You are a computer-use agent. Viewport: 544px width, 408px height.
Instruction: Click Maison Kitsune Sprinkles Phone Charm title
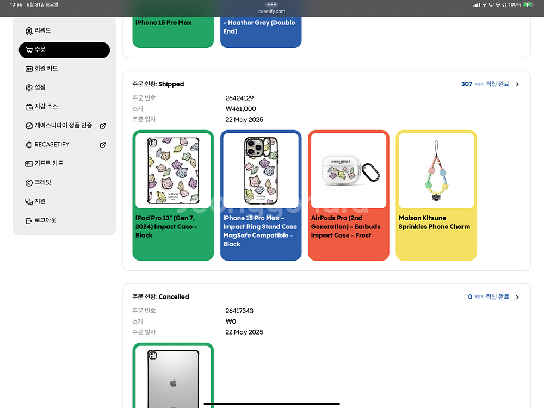pos(434,222)
